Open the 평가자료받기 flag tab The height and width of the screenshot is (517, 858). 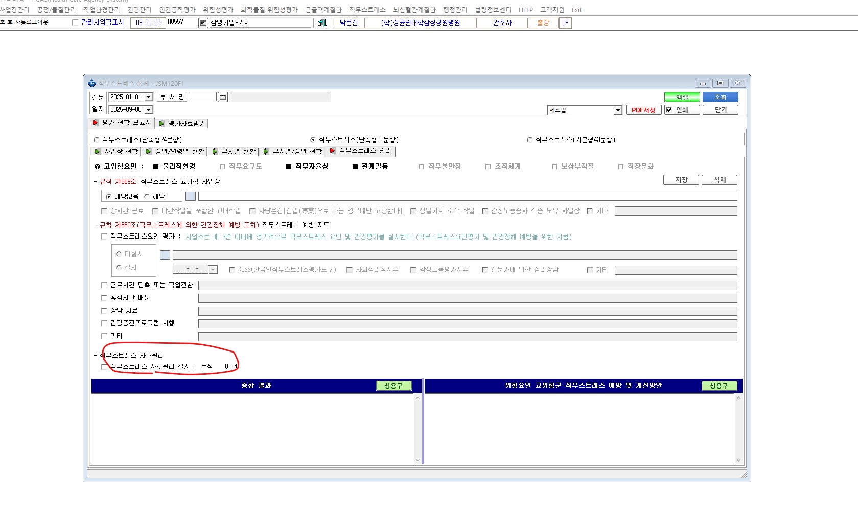click(x=182, y=123)
